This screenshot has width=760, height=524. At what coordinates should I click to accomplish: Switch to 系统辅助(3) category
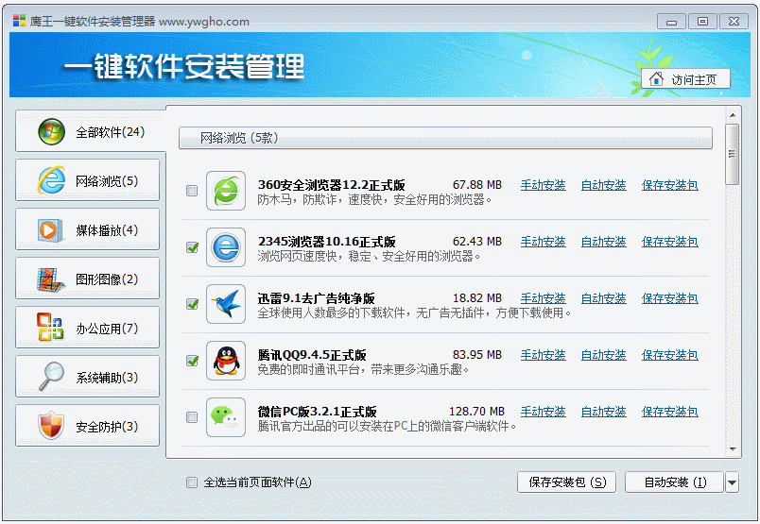tap(87, 377)
